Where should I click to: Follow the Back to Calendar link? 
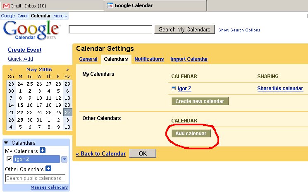point(101,154)
